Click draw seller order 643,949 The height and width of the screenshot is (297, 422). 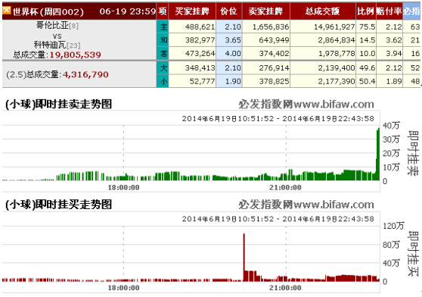[274, 40]
